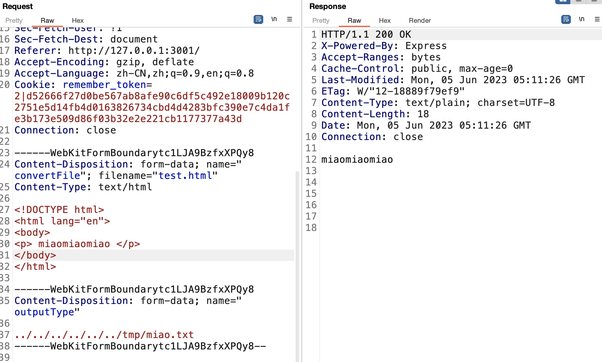Open Request panel options menu
This screenshot has height=362, width=602.
pos(290,19)
